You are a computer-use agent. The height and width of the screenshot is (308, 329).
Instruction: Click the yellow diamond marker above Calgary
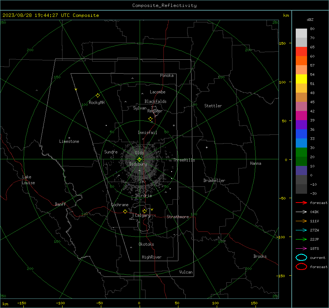coord(144,211)
